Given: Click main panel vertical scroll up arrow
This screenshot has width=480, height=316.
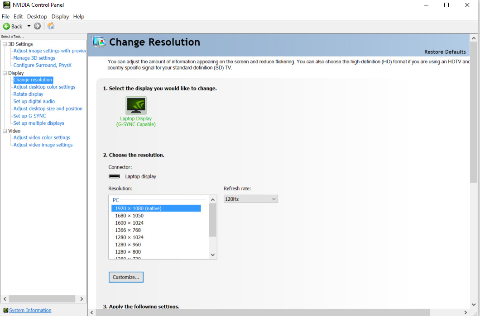Looking at the screenshot, I should coord(474,38).
